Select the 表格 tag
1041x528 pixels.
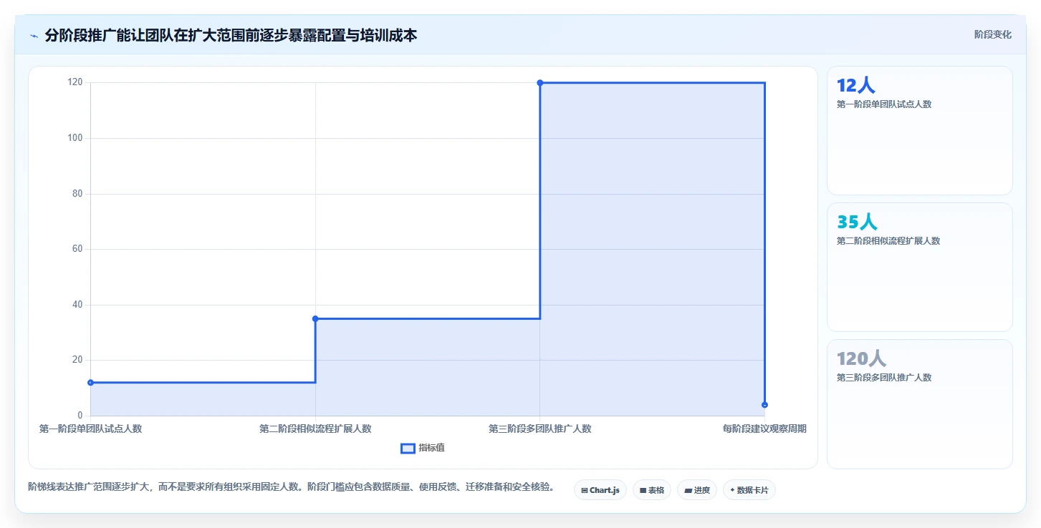coord(651,490)
